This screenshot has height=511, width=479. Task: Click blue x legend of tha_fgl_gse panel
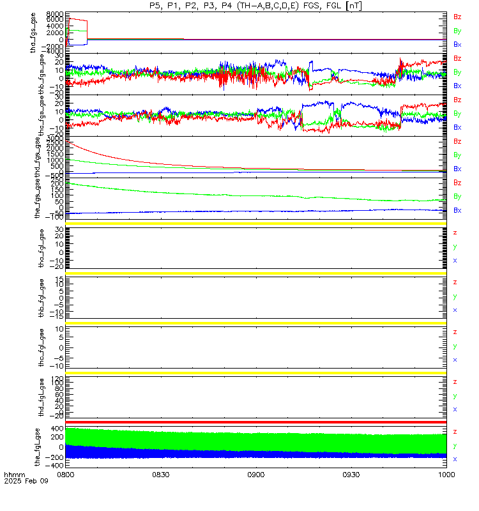(455, 261)
